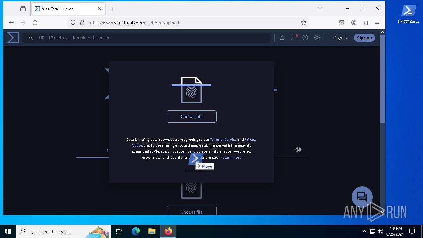Image resolution: width=423 pixels, height=238 pixels.
Task: Open the volume speaker tray icon
Action: 380,231
